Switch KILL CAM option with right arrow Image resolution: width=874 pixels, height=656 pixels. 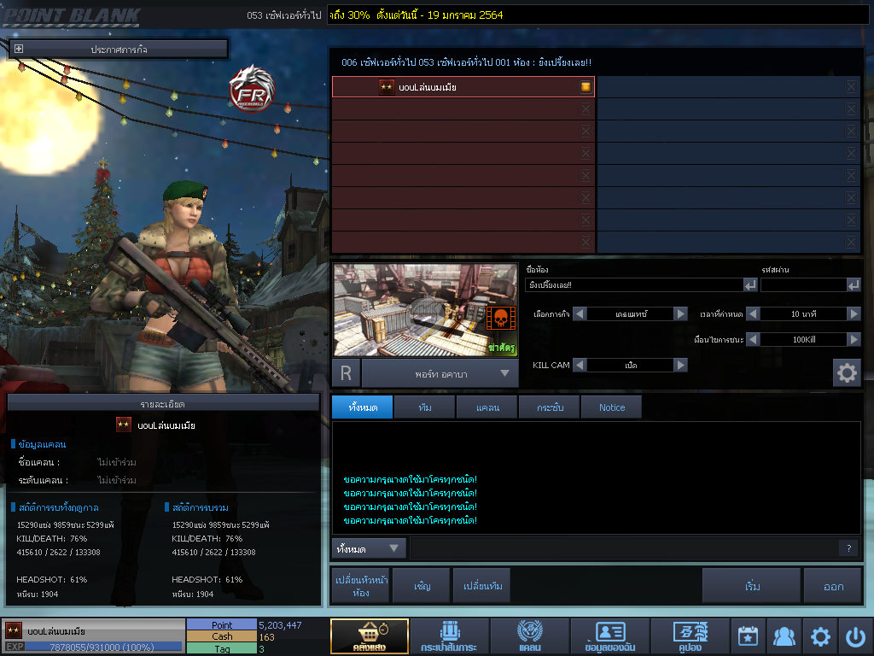680,365
